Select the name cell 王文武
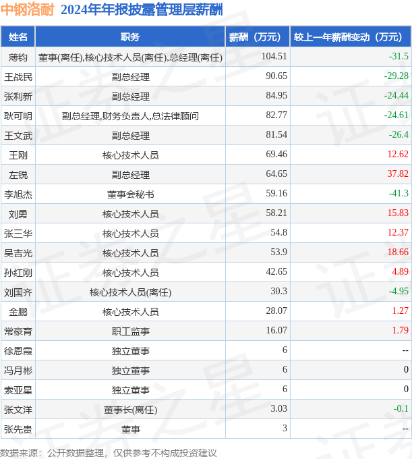 pos(18,136)
